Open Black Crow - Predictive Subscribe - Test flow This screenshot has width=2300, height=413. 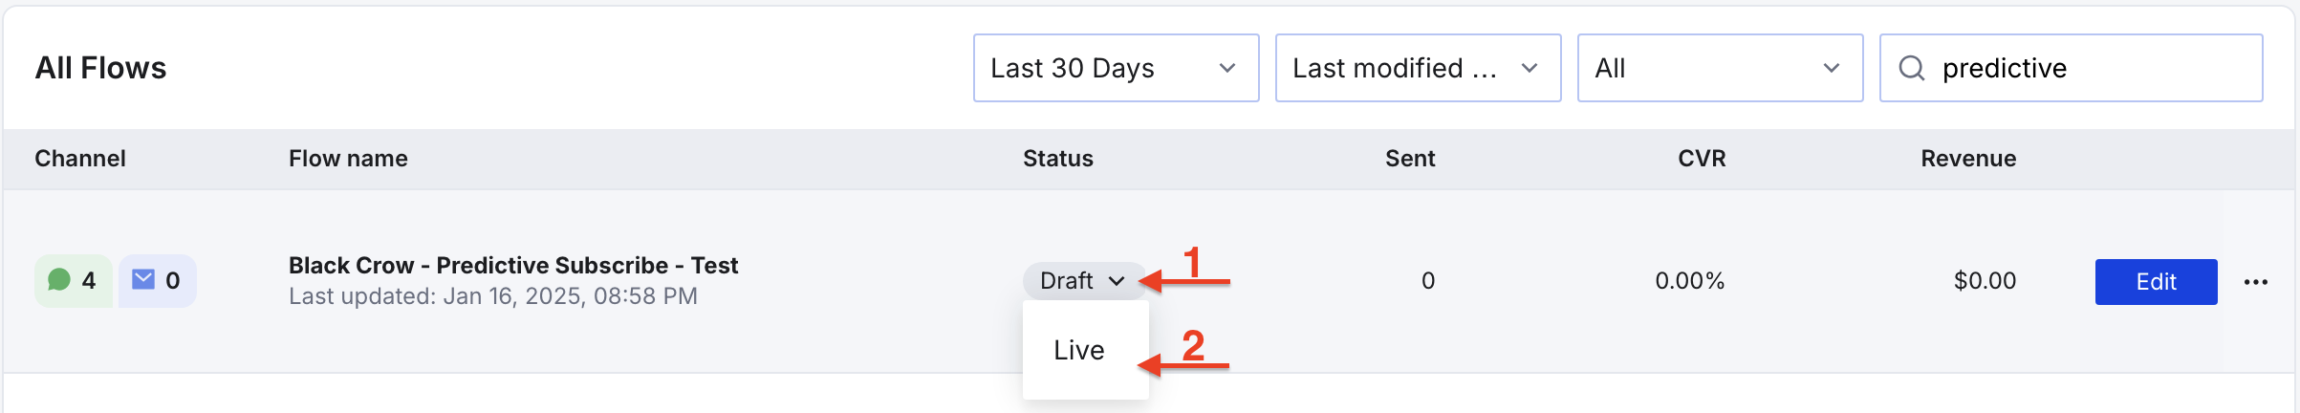[513, 266]
